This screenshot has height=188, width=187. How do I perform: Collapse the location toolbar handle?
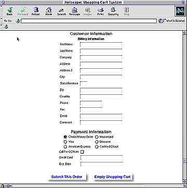(2, 21)
